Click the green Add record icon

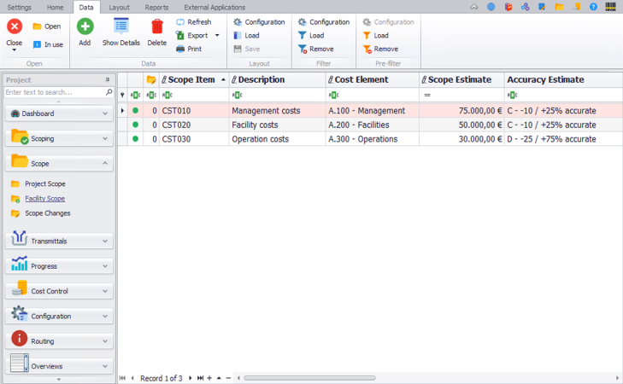click(85, 27)
